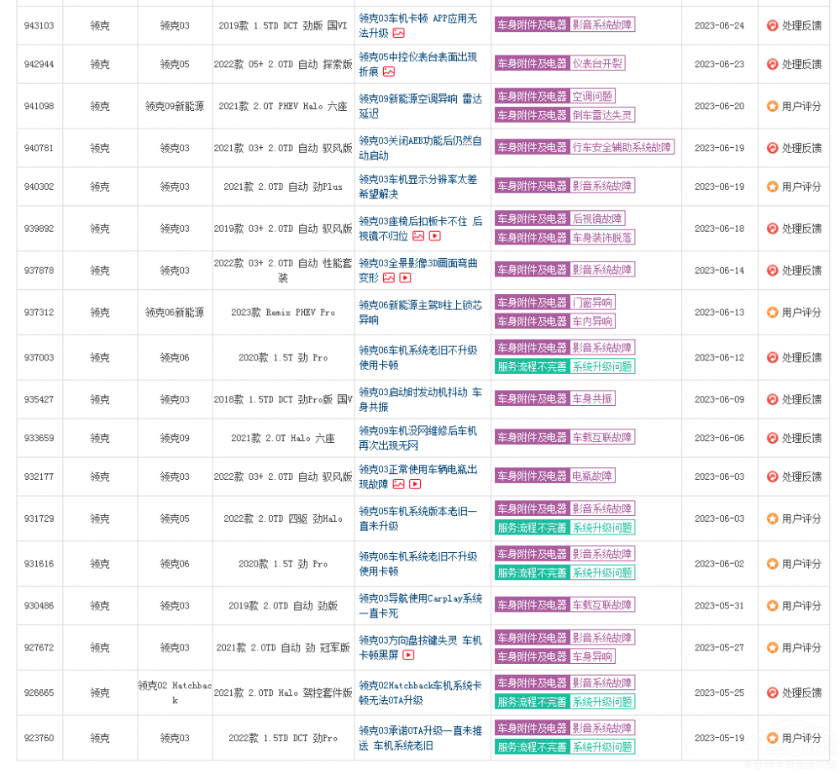Image resolution: width=840 pixels, height=774 pixels.
Task: Select the 行车安全辅助系统故障 tag
Action: tap(622, 147)
